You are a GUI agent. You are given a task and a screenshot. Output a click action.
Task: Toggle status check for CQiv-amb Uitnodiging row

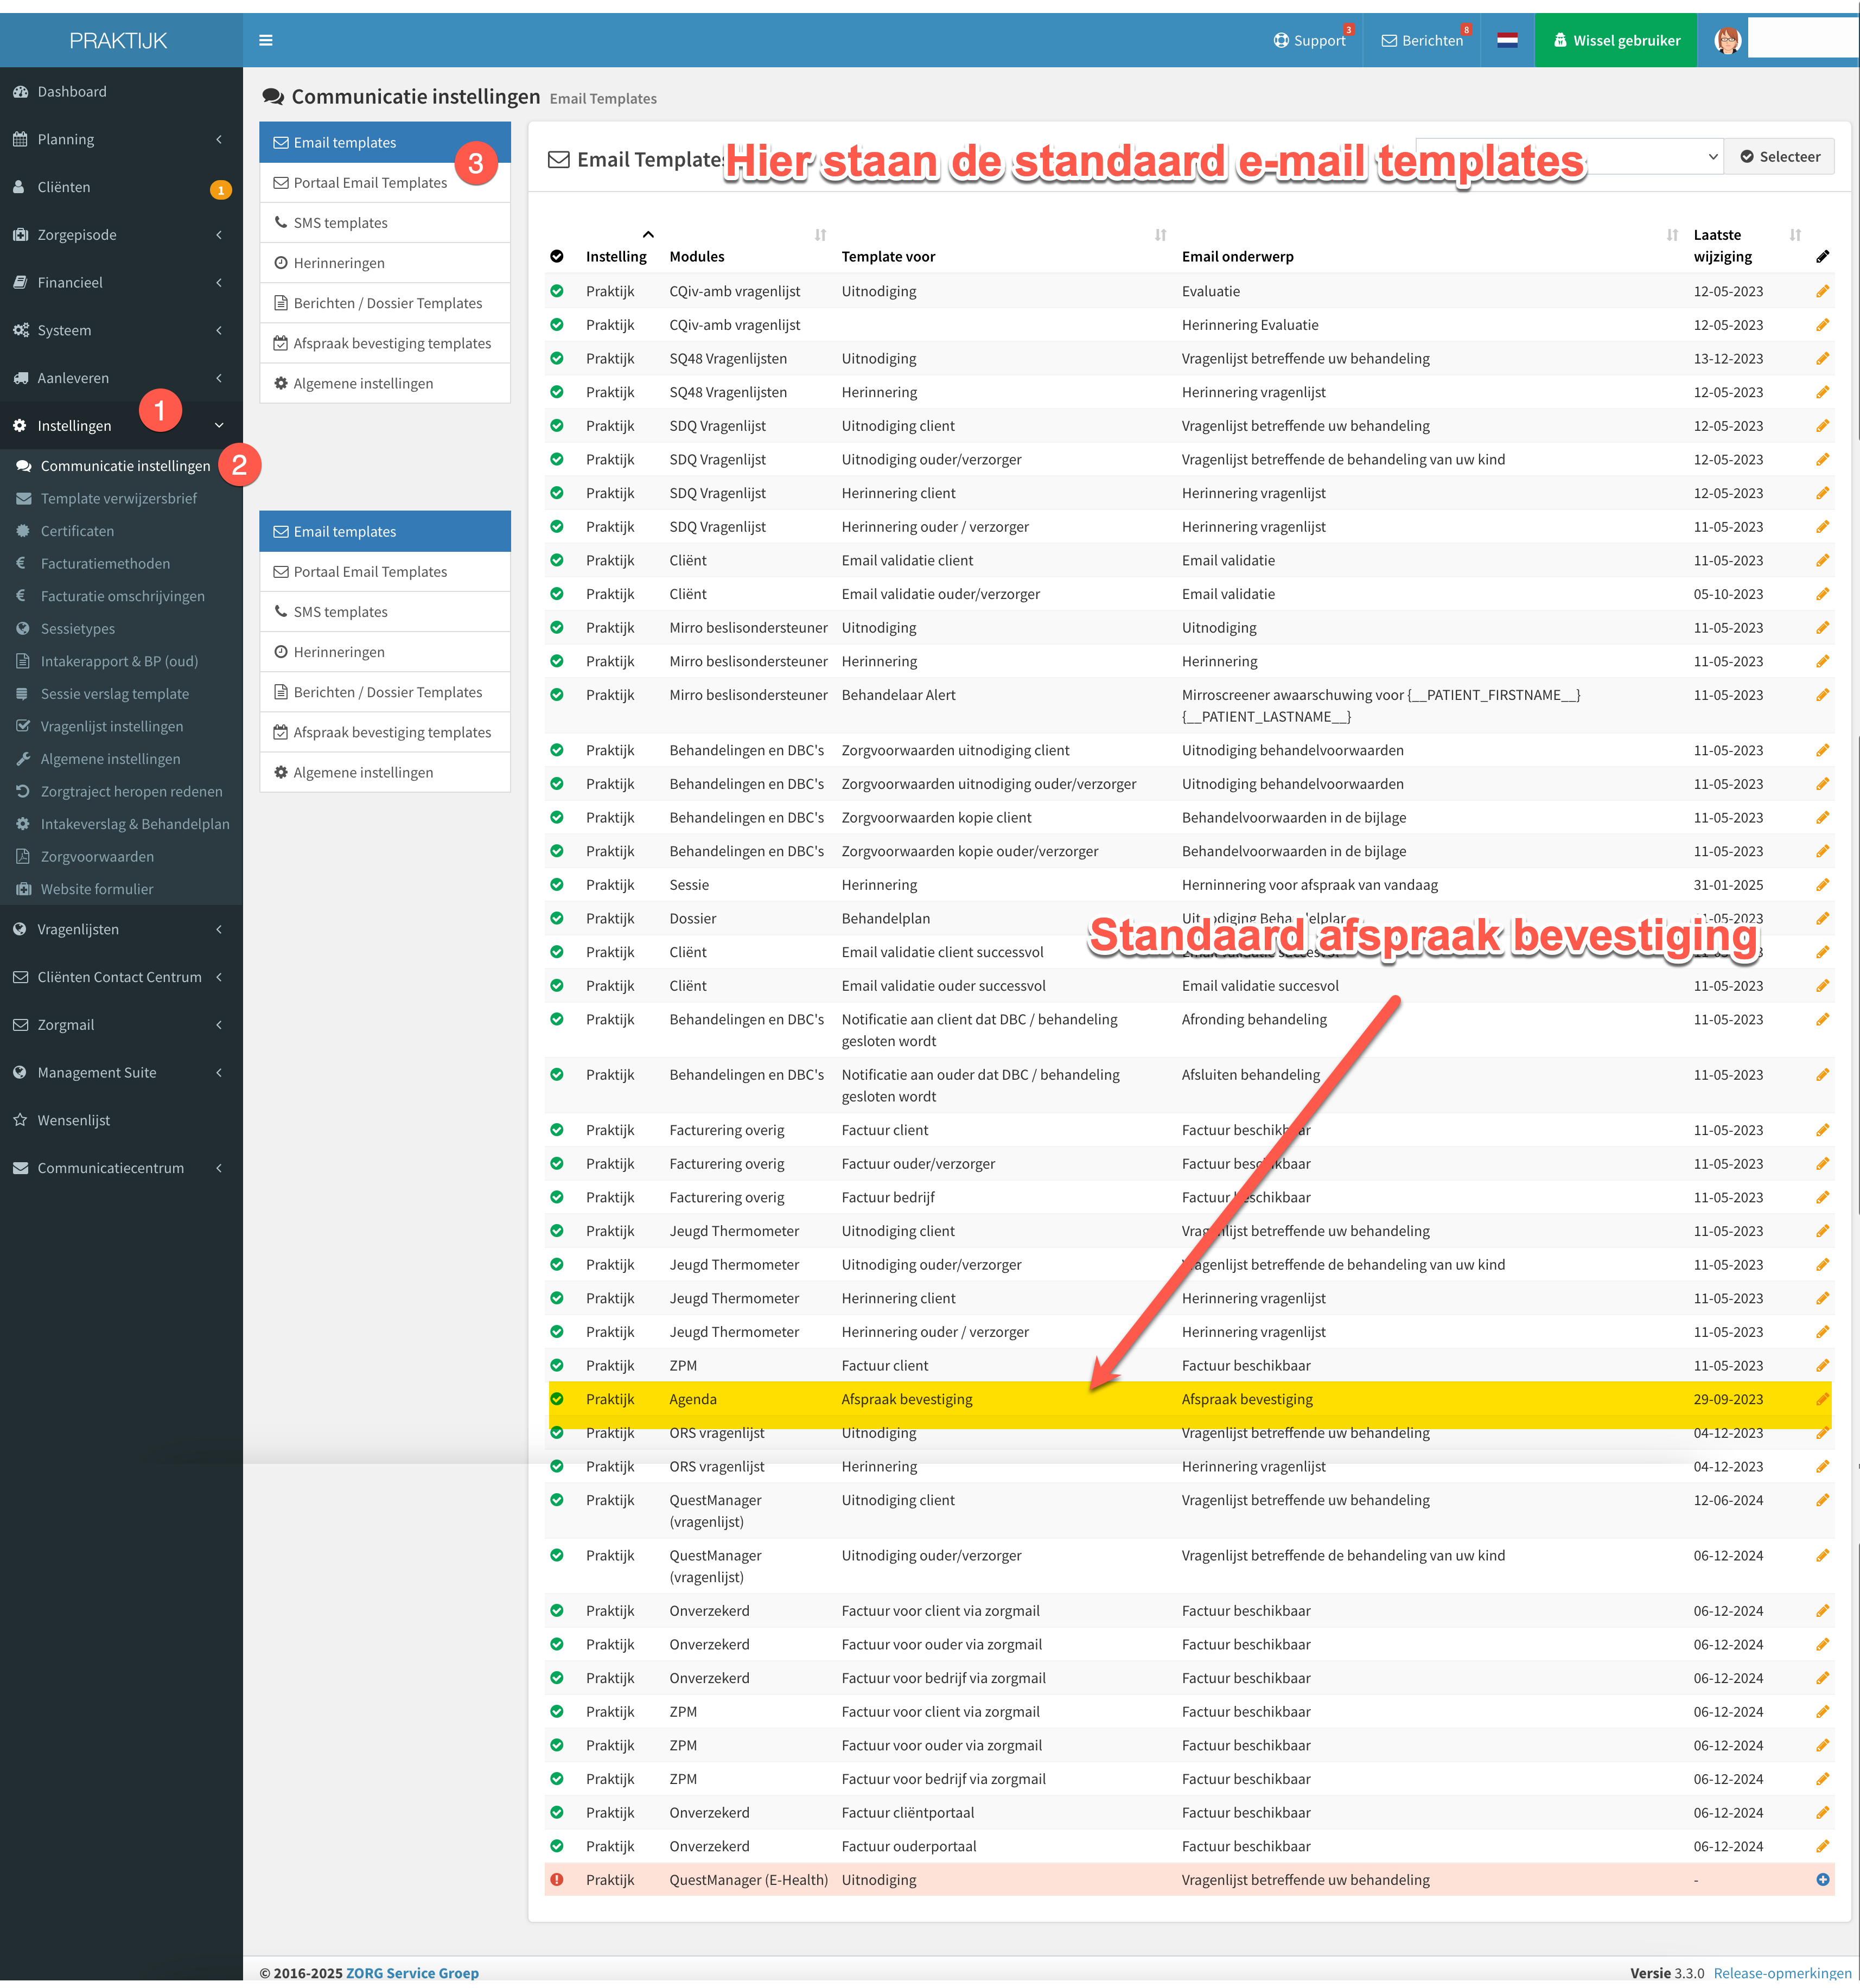tap(557, 291)
